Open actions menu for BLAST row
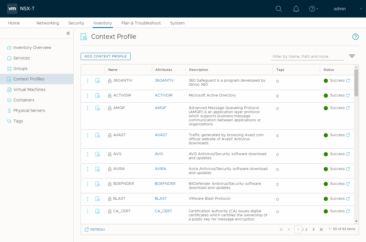The width and height of the screenshot is (366, 242). (x=88, y=199)
